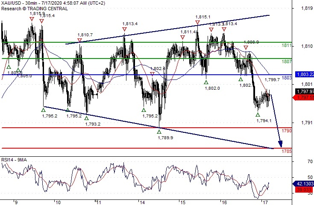314x205 pixels.
Task: Click the green 1811 resistance level label
Action: point(287,45)
